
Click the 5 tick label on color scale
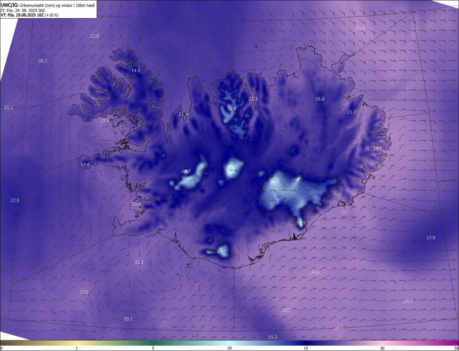tap(153, 348)
